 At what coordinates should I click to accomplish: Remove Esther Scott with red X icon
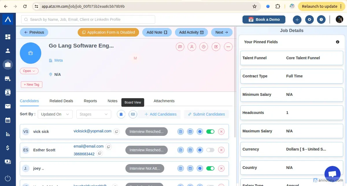pos(221,150)
